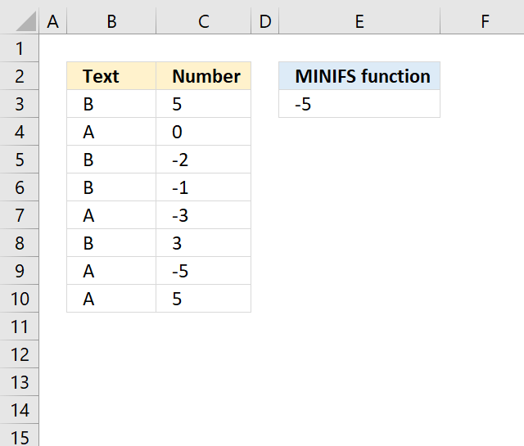524x446 pixels.
Task: Select cell C9 with value -5
Action: click(204, 271)
